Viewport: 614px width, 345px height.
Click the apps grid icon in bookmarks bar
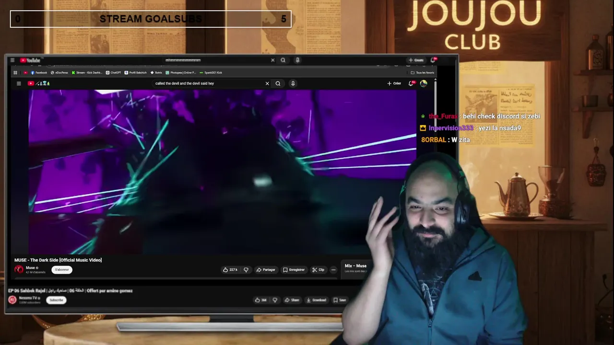click(15, 73)
